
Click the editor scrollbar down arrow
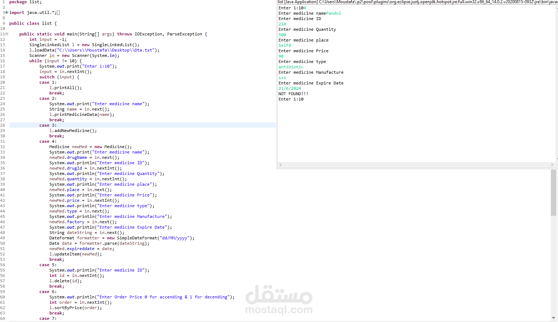pyautogui.click(x=553, y=317)
